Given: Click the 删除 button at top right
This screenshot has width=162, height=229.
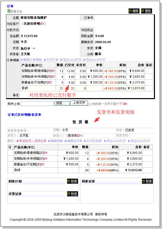Looking at the screenshot, I should 146,11.
